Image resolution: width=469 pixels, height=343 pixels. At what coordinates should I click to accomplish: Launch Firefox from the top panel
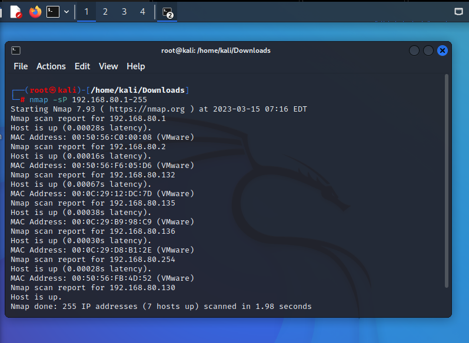(35, 12)
